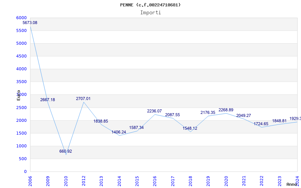
Task: Select the 1838.85 data label
Action: (101, 121)
